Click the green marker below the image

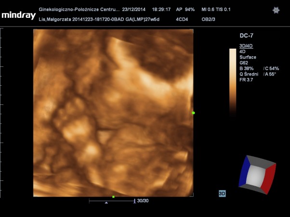tap(113, 197)
